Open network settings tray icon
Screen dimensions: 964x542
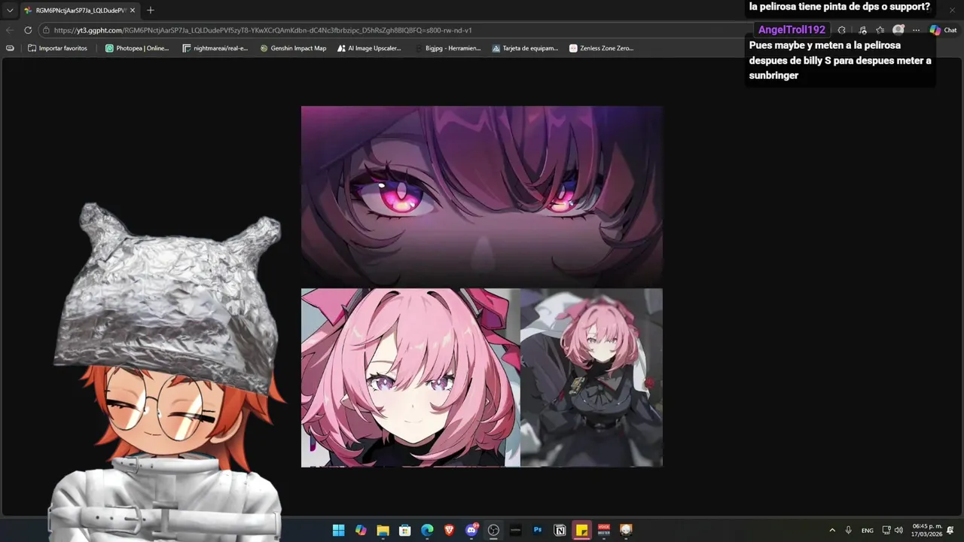pyautogui.click(x=886, y=530)
